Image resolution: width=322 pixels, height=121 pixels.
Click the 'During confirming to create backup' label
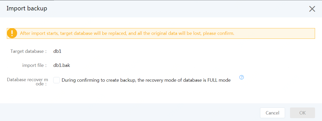pos(146,80)
